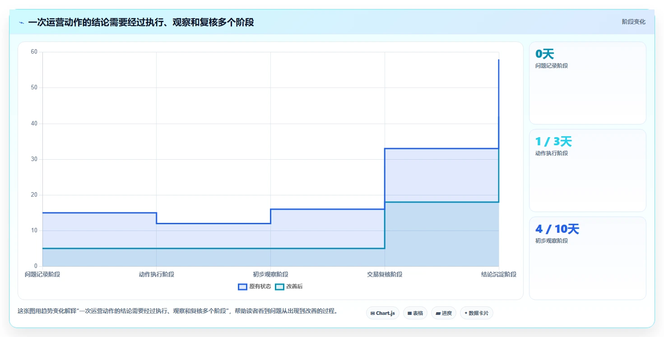Click the chart title 一次运营动作的结论 heading
The width and height of the screenshot is (664, 337).
coord(141,23)
